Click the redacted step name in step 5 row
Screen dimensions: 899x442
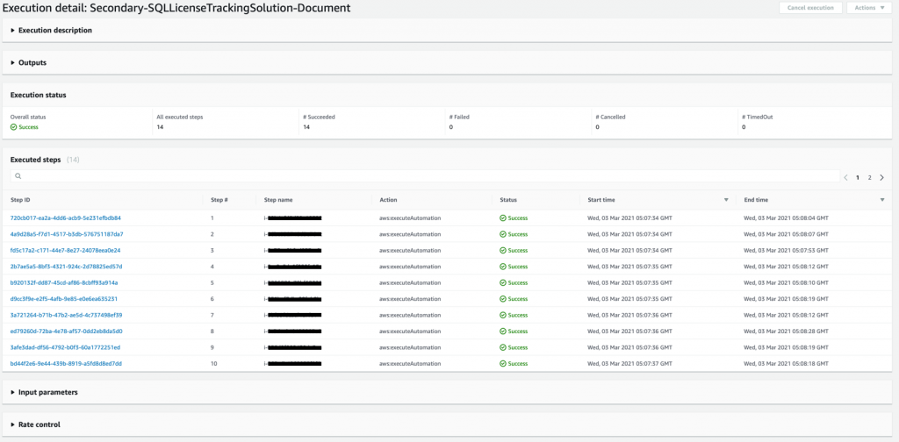(x=293, y=282)
